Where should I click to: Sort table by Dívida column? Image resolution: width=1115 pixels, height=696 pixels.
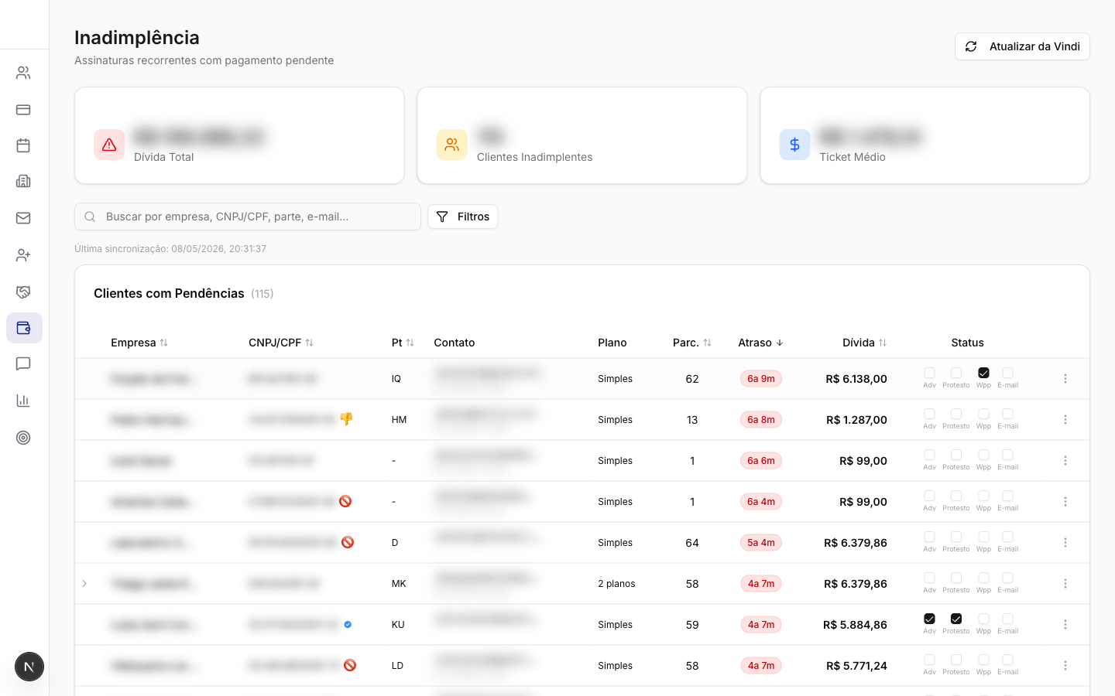(865, 343)
